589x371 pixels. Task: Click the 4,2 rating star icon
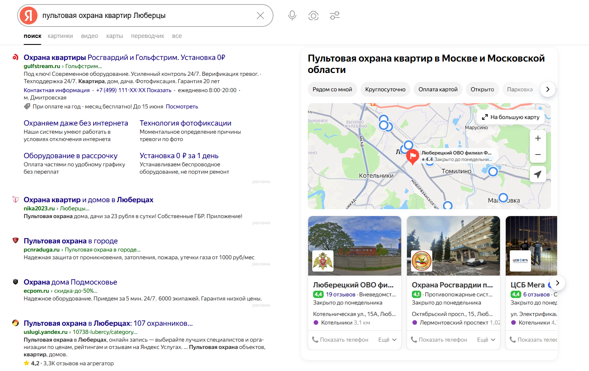[27, 363]
